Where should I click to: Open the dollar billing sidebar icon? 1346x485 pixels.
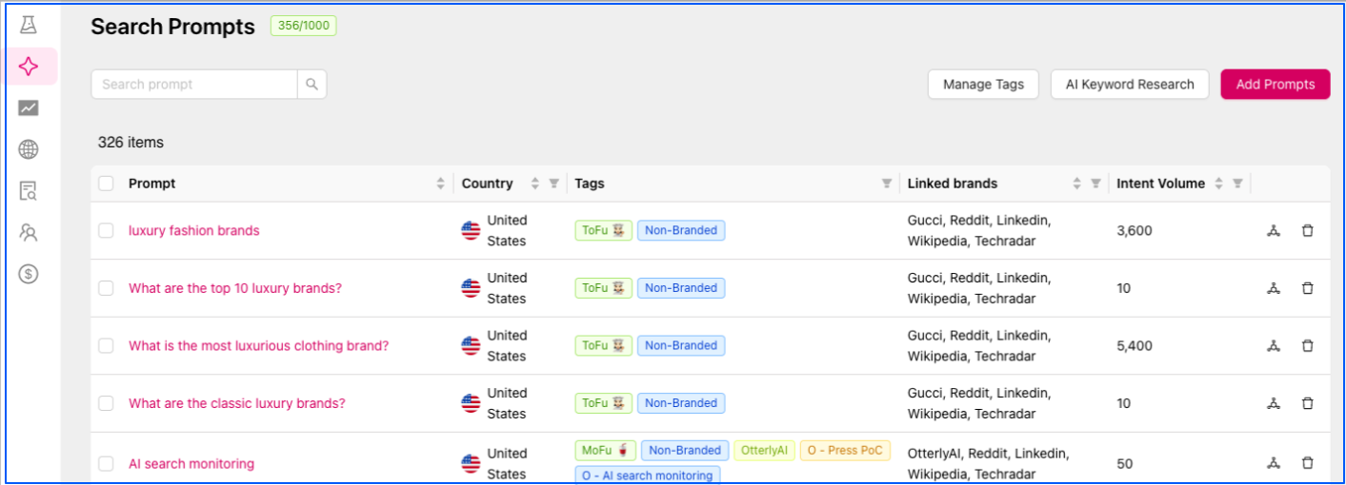pyautogui.click(x=29, y=274)
